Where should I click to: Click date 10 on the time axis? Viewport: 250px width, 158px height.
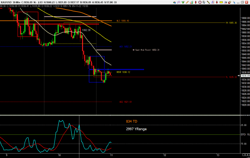tap(59, 155)
